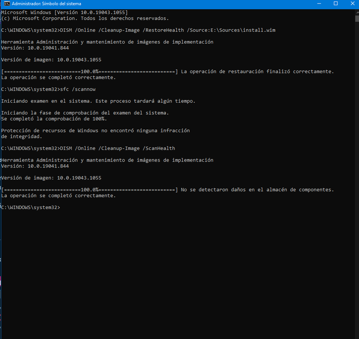359x339 pixels.
Task: Click the DISM /RestoreHealth command line
Action: click(138, 30)
